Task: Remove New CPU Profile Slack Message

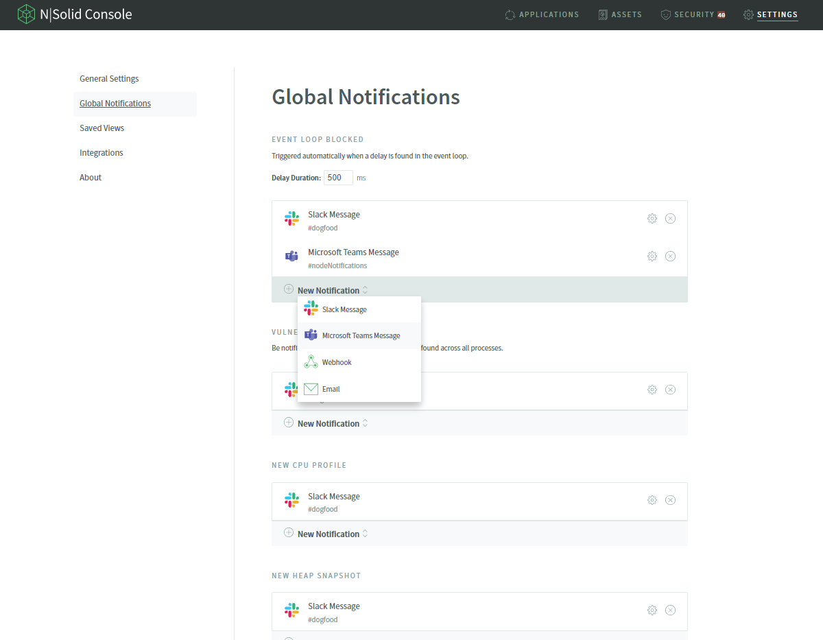Action: [671, 500]
